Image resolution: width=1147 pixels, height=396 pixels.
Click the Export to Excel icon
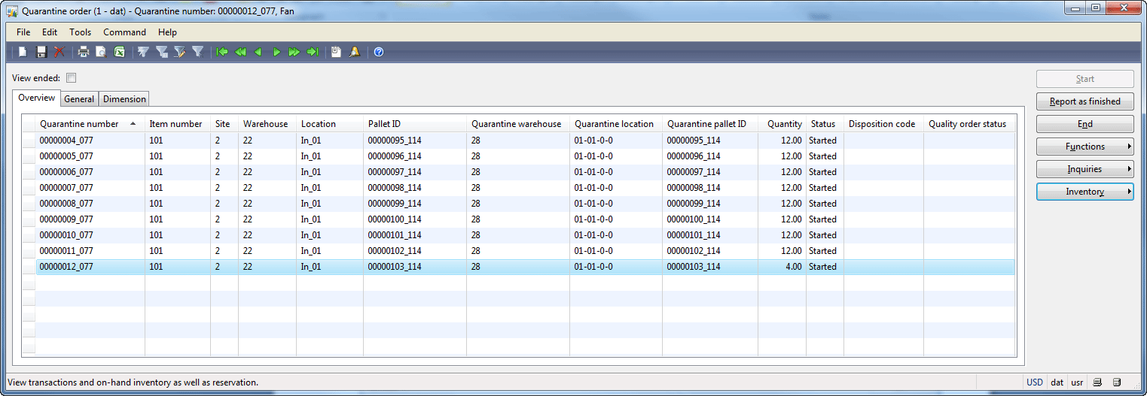point(119,52)
